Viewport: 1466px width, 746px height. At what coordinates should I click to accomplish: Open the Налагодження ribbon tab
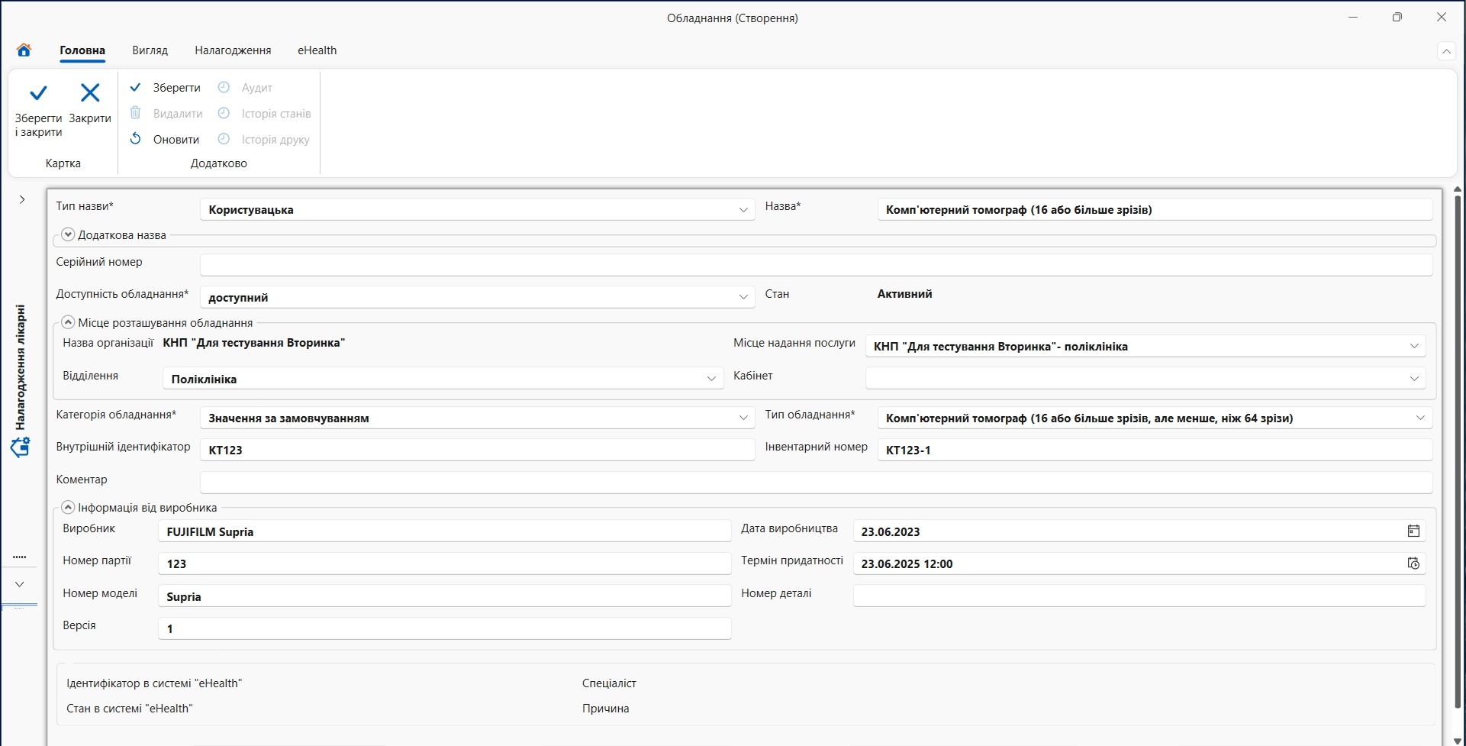point(233,50)
